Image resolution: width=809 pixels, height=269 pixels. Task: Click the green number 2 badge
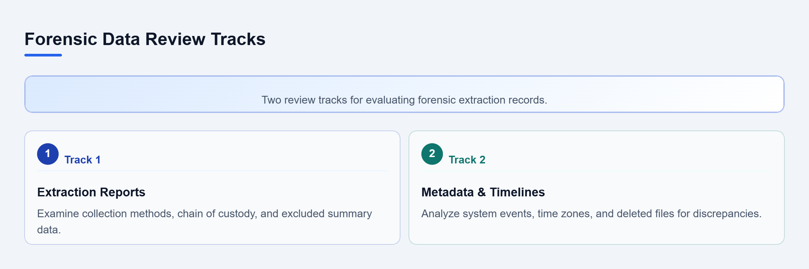pyautogui.click(x=432, y=154)
